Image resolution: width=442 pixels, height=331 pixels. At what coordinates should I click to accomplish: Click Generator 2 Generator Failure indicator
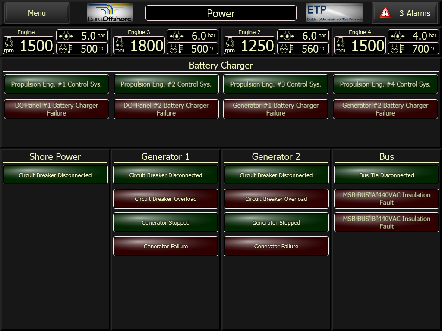[x=276, y=246]
